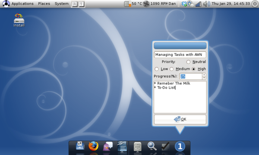259x155 pixels.
Task: Click the fan speed sensor icon
Action: tap(146, 3)
